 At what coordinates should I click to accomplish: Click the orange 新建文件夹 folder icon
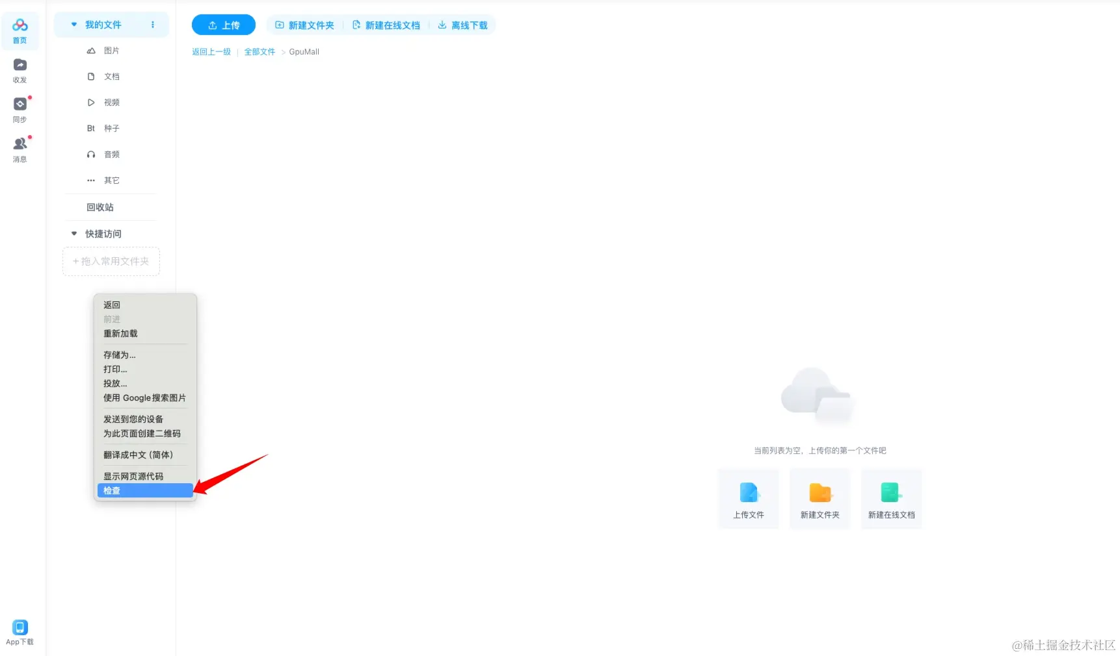pyautogui.click(x=820, y=492)
